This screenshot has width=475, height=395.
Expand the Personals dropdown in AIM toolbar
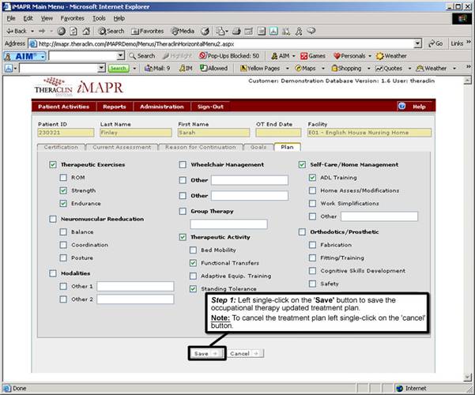pos(369,56)
